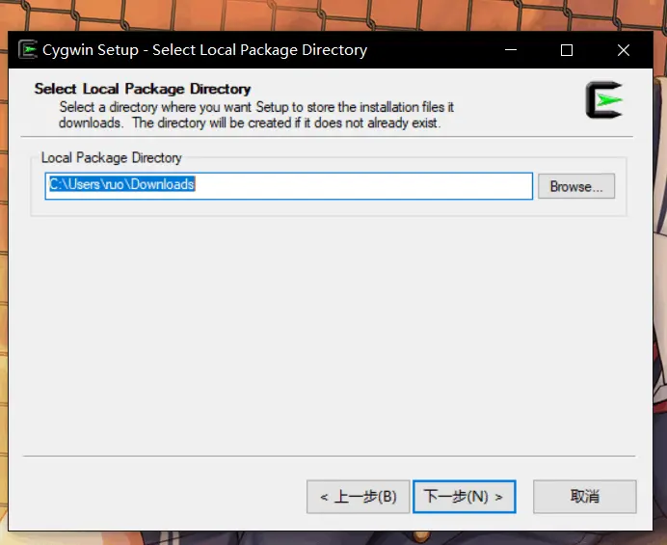Click the 'Local Package Directory' group label
The height and width of the screenshot is (545, 667).
pos(112,158)
